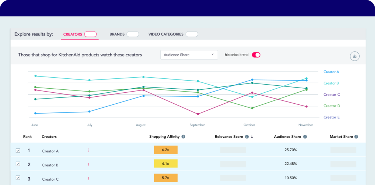Screen dimensions: 375x185
Task: Disable the historical trend toggle
Action: pyautogui.click(x=256, y=55)
